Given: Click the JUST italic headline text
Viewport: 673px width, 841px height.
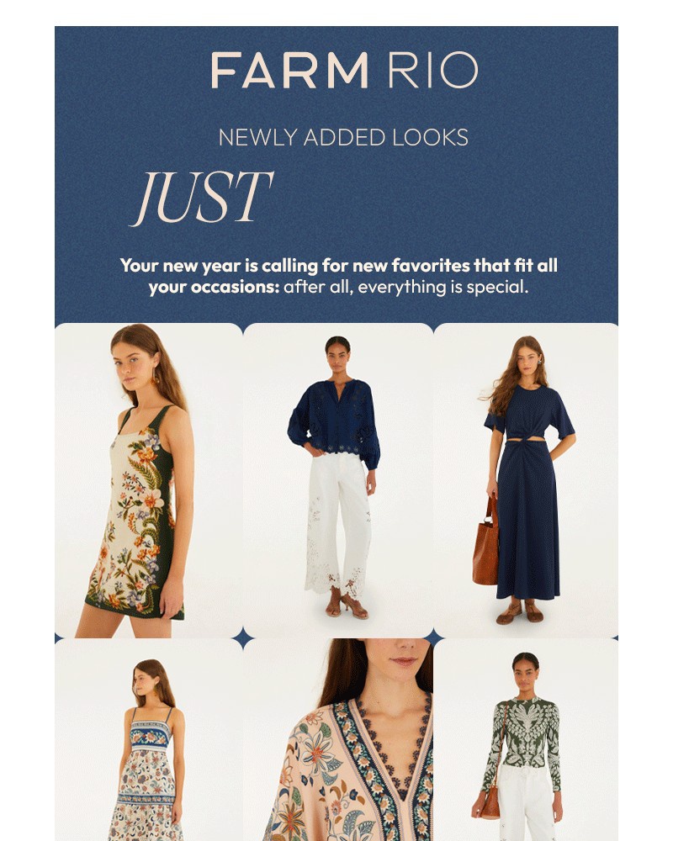Looking at the screenshot, I should pyautogui.click(x=203, y=198).
